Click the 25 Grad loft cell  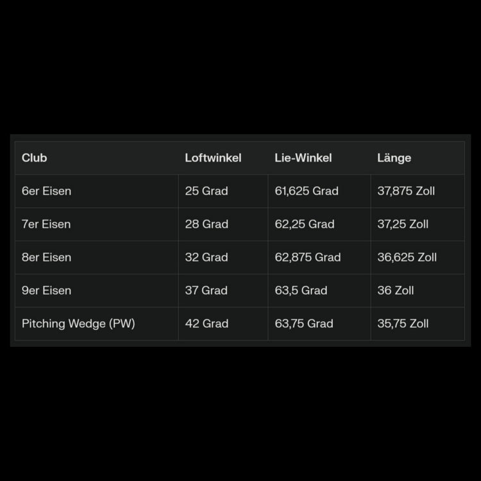207,191
